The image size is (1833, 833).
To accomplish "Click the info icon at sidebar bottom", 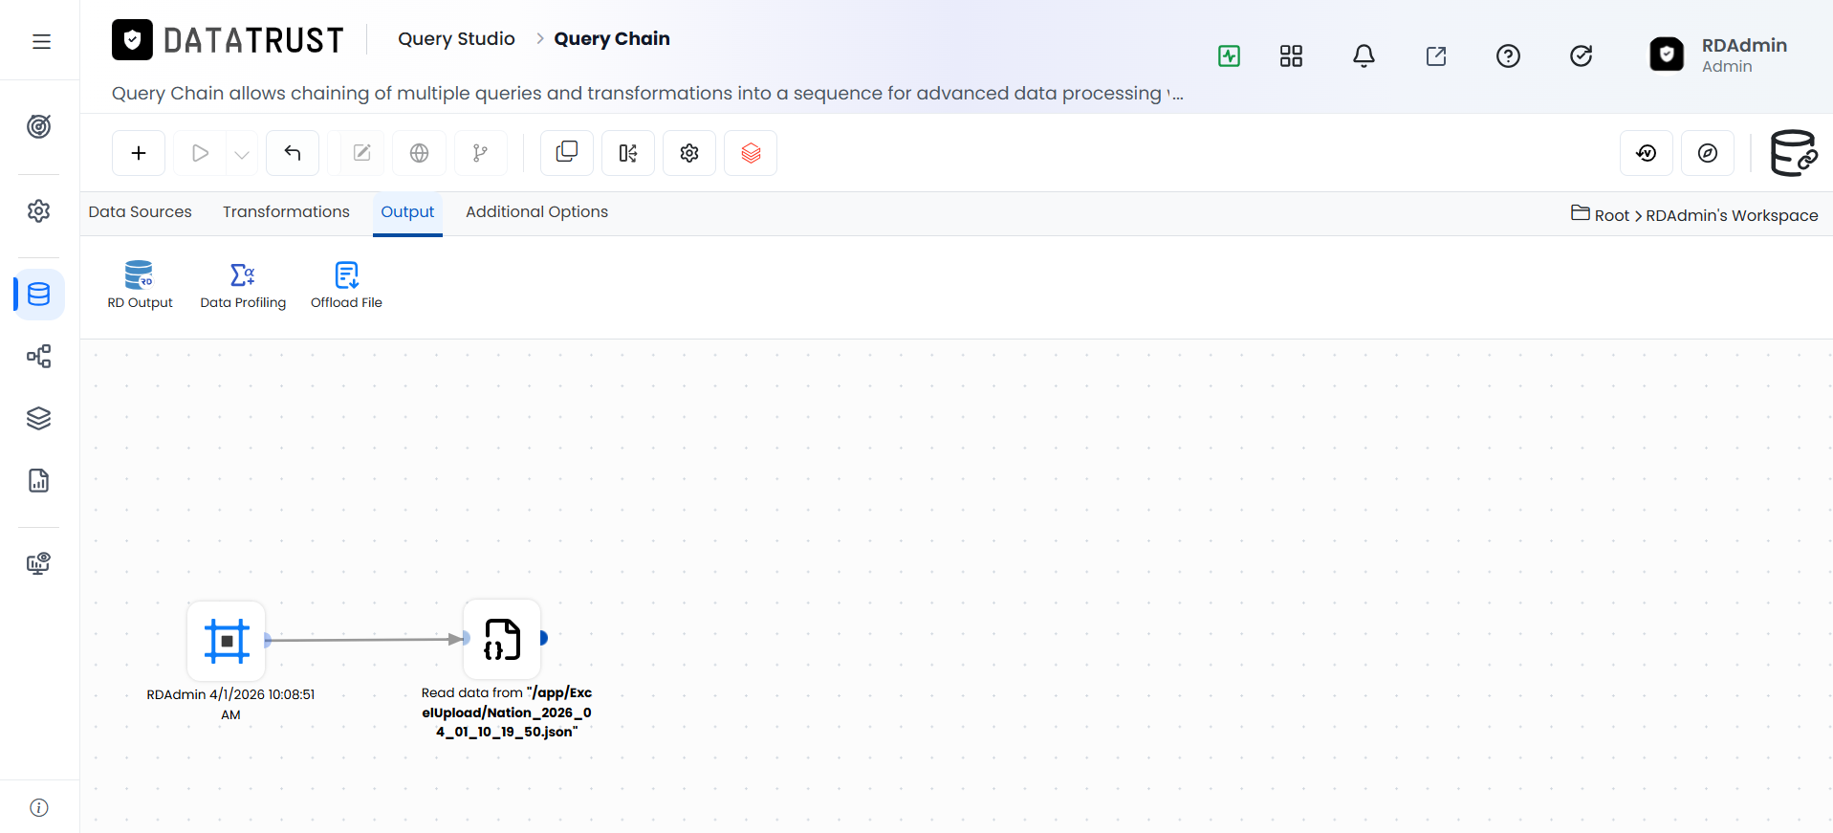I will pos(39,807).
